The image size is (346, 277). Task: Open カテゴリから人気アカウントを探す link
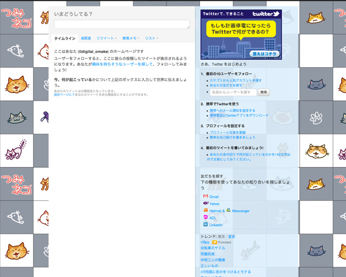click(236, 81)
